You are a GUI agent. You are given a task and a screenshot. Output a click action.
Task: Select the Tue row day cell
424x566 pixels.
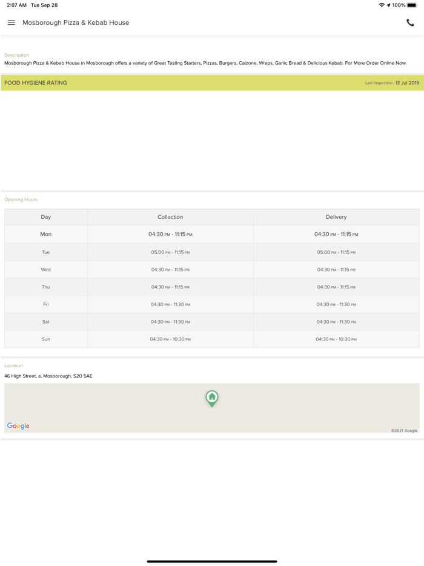(46, 252)
